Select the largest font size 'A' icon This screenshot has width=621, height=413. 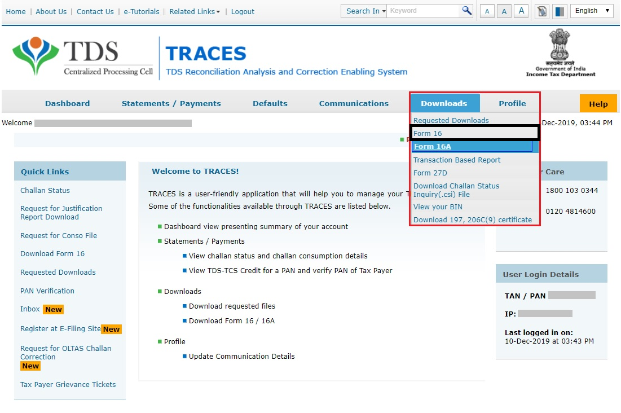point(521,10)
